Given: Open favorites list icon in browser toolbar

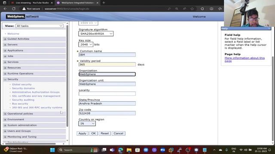Looking at the screenshot, I should [x=220, y=9].
